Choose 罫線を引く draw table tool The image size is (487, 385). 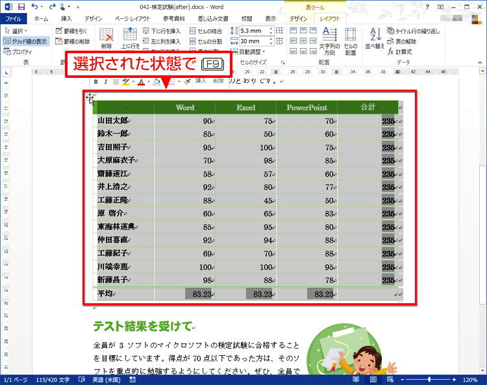(71, 31)
